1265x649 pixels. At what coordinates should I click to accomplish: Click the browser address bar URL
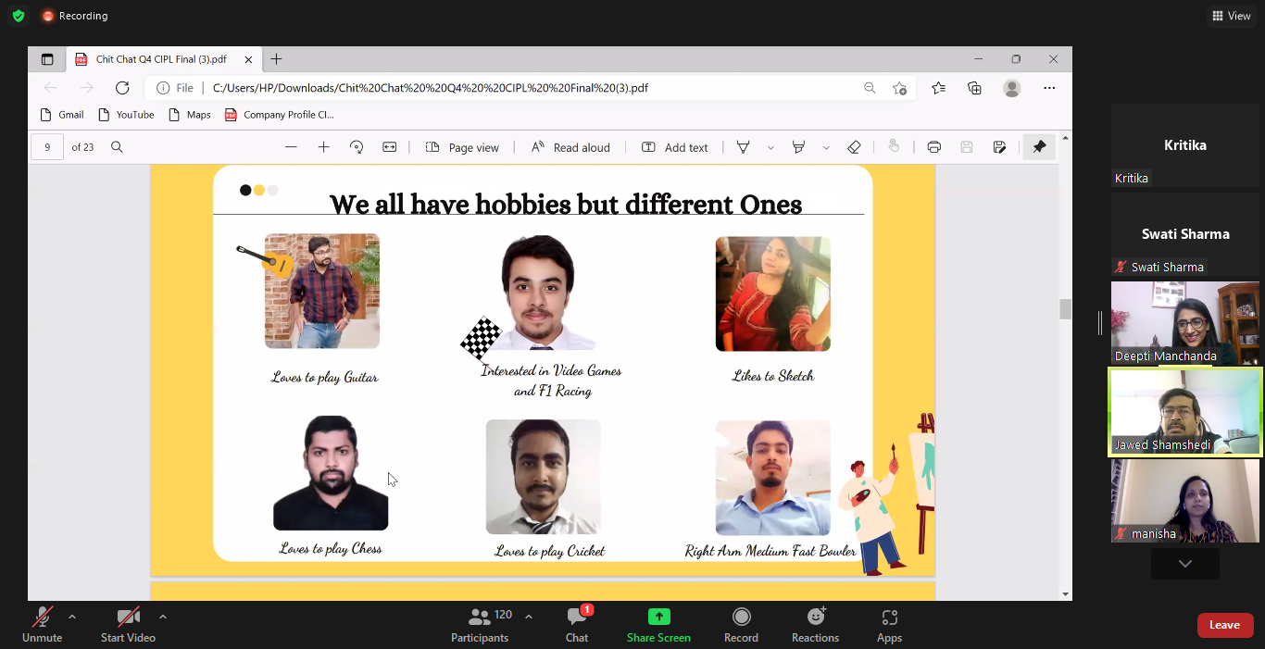431,88
